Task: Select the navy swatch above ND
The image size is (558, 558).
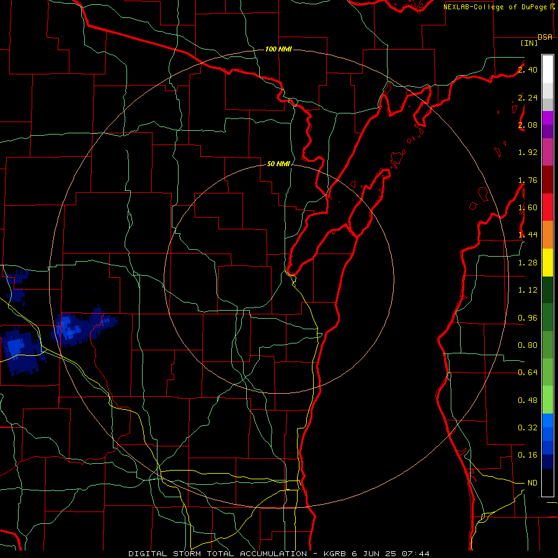Action: 547,461
